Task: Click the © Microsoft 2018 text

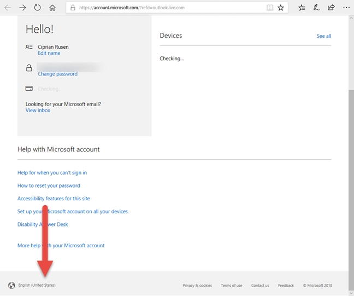Action: point(317,286)
